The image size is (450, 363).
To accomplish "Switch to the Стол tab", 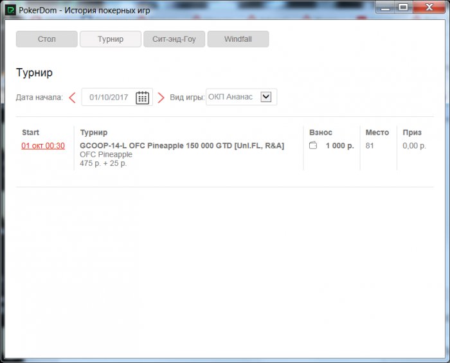I will click(x=47, y=39).
